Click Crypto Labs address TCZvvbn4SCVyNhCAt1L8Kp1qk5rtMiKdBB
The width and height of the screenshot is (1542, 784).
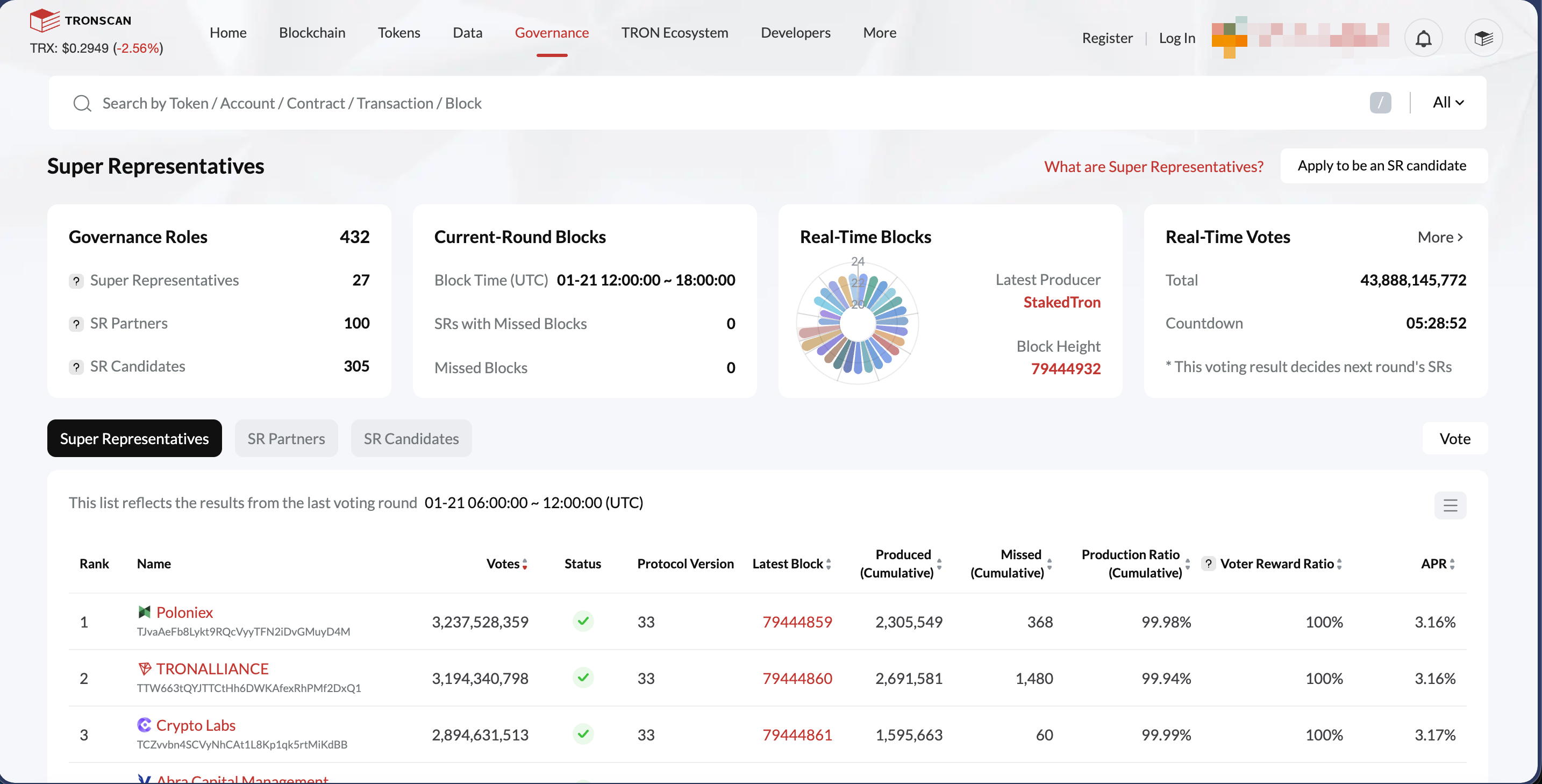[242, 745]
